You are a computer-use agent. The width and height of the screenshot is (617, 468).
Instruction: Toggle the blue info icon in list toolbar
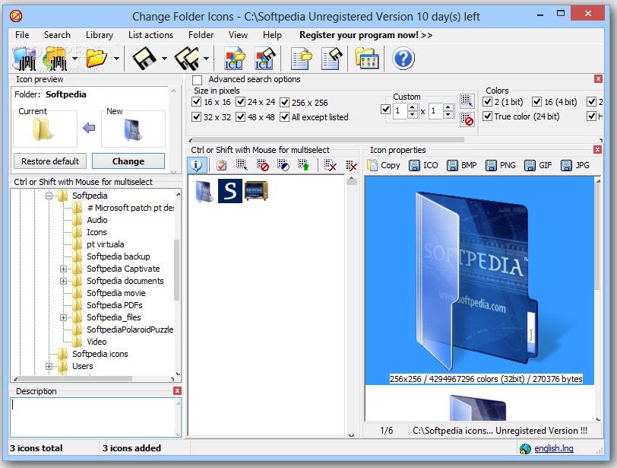196,165
